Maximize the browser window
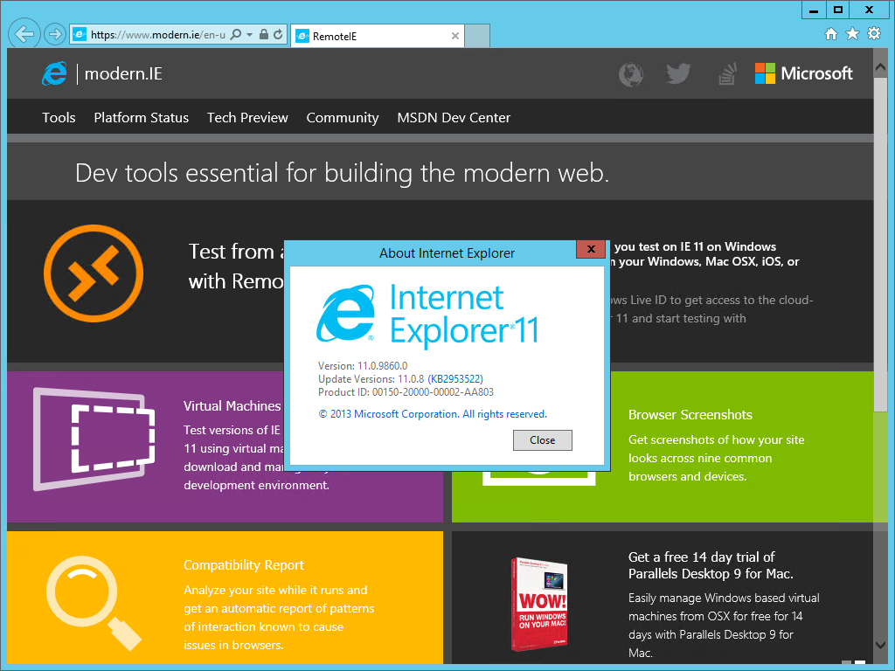The height and width of the screenshot is (671, 895). click(x=837, y=10)
